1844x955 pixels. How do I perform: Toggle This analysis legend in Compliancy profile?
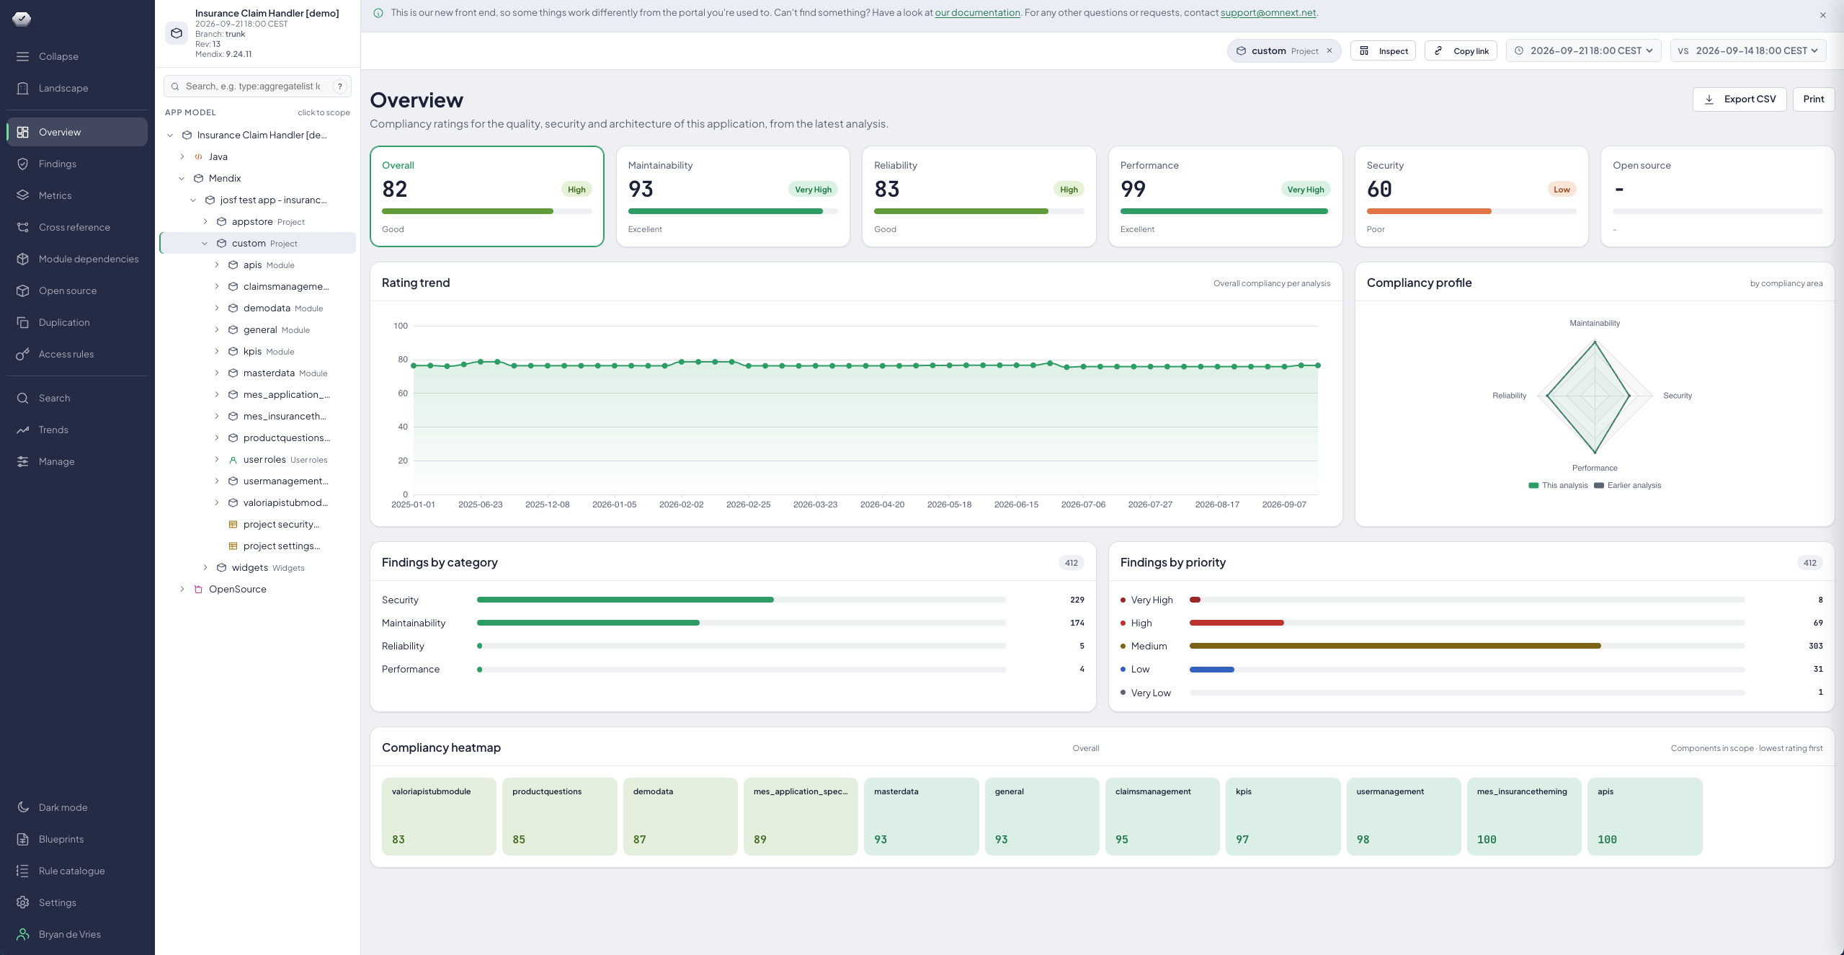(x=1558, y=485)
